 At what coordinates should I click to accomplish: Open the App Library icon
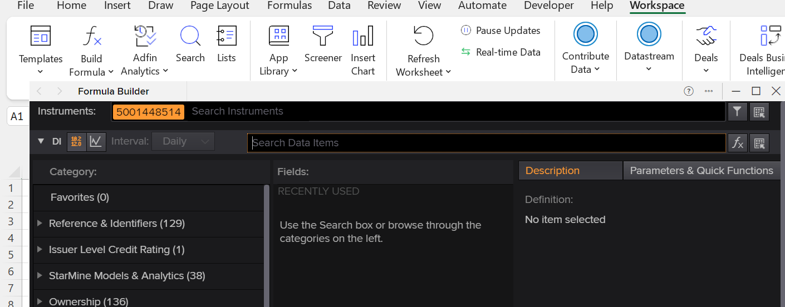click(279, 36)
